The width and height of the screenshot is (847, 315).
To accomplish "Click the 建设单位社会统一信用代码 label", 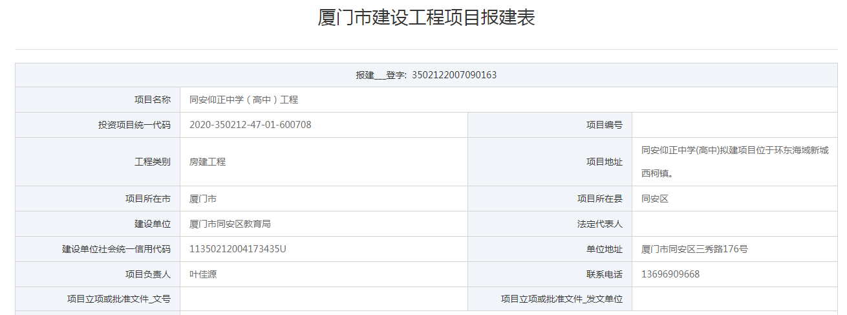I will pos(116,249).
